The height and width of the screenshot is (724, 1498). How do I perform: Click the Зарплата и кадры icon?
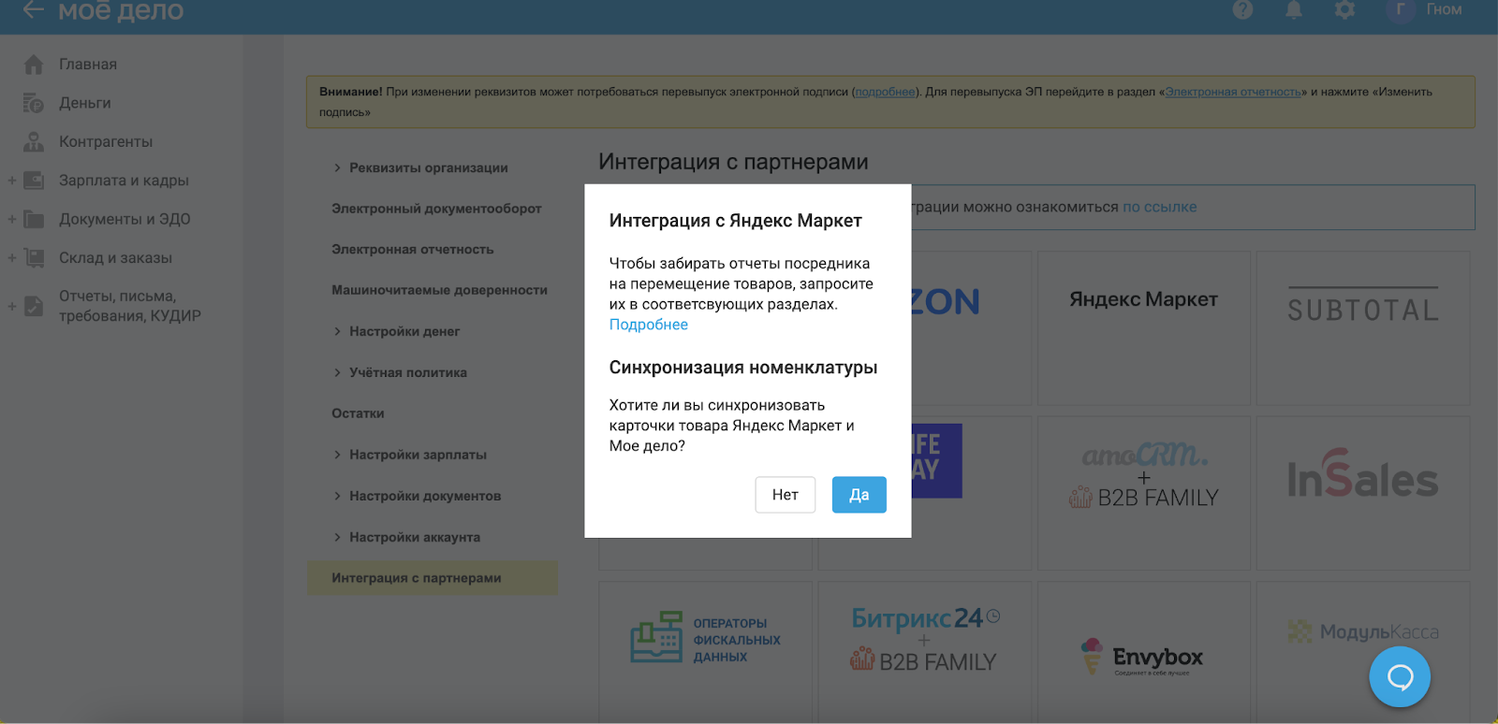(x=34, y=181)
